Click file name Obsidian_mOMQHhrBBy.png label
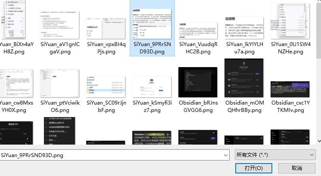 click(x=244, y=106)
